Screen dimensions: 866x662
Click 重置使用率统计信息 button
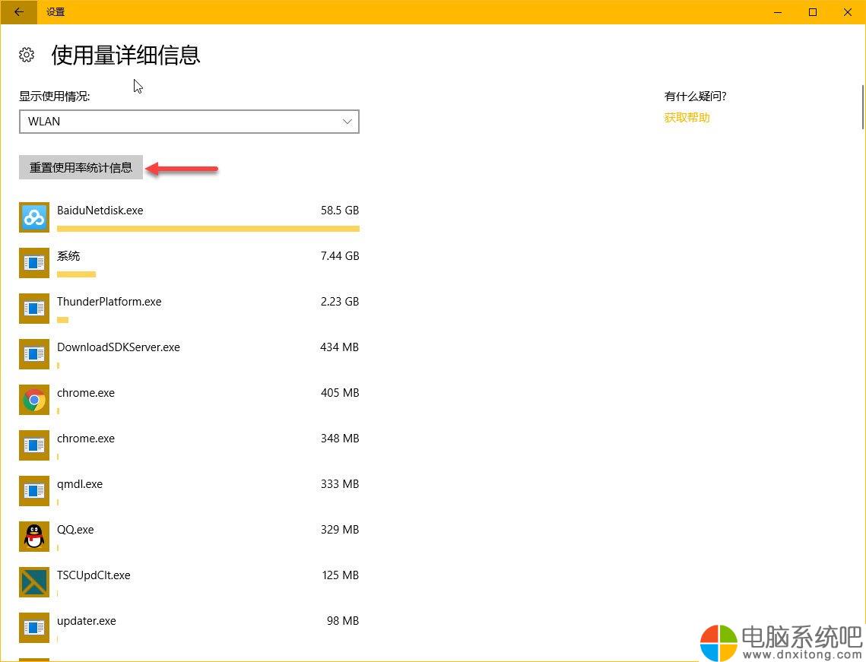[x=81, y=167]
